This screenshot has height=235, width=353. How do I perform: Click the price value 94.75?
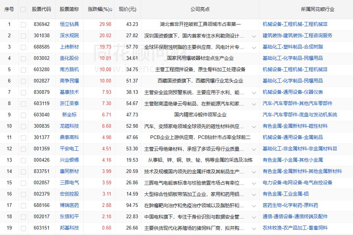pos(132,205)
